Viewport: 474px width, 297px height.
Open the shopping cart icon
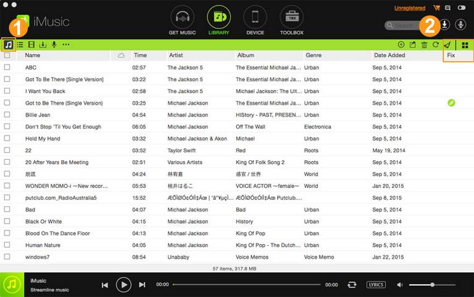click(x=436, y=8)
